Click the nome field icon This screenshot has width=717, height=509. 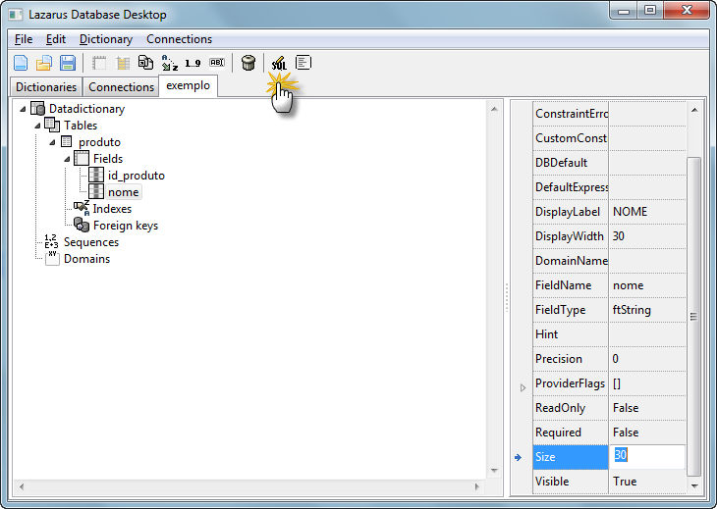point(96,191)
